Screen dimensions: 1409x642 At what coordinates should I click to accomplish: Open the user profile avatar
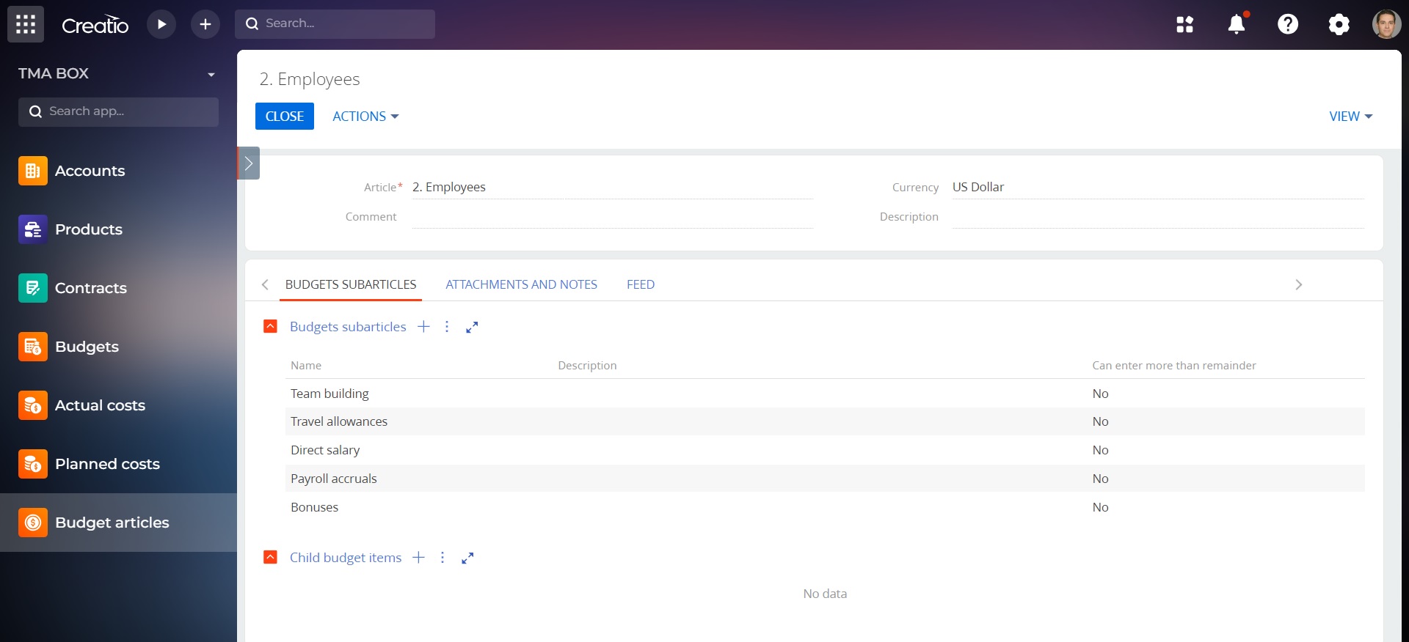[1386, 24]
